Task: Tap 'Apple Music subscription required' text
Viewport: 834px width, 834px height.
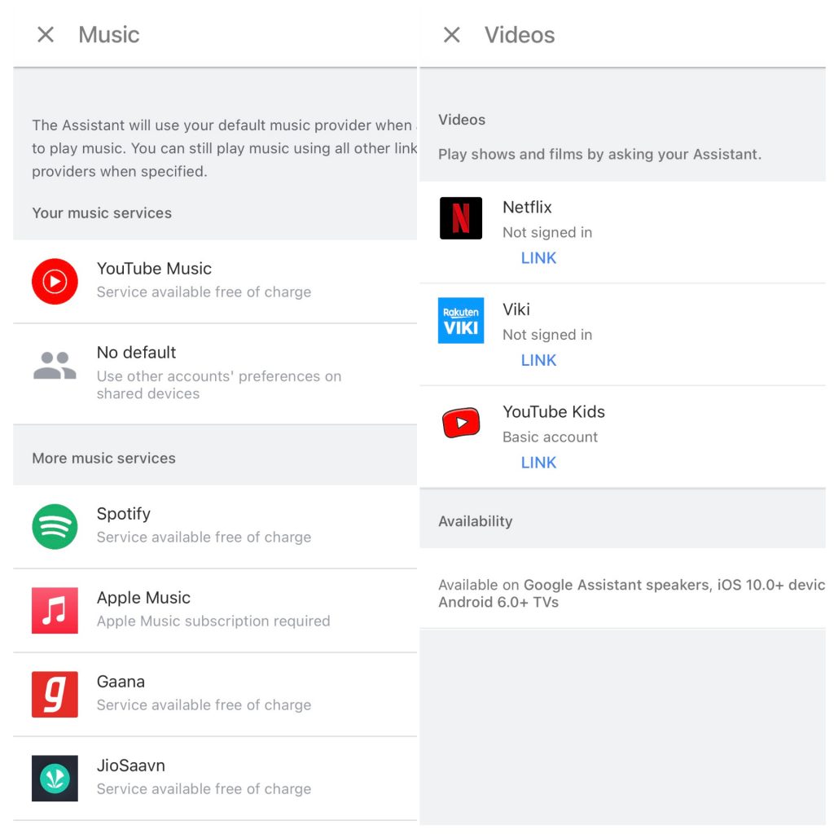Action: click(x=213, y=621)
